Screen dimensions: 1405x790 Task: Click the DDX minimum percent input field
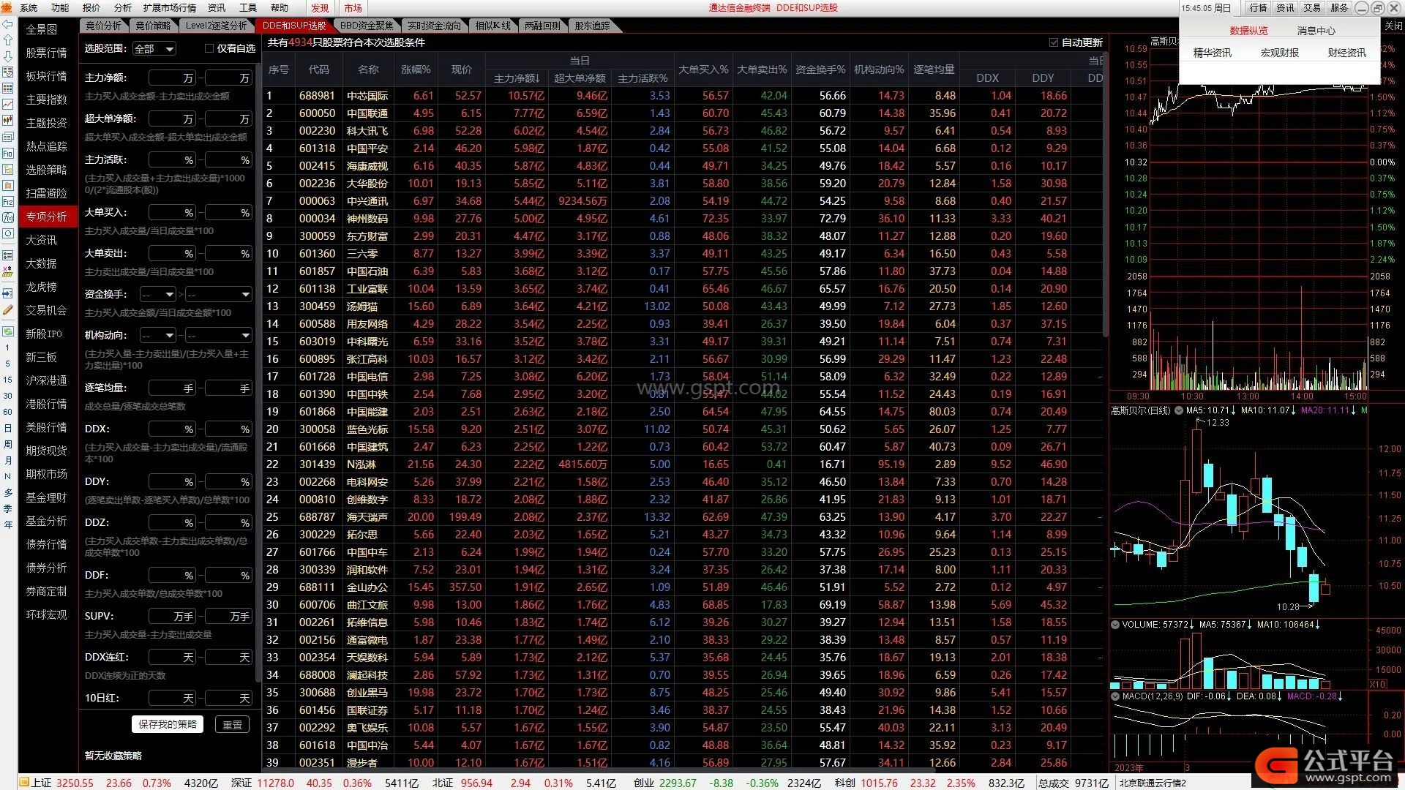[172, 429]
